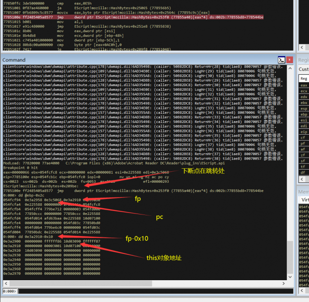Select the zf flag row
The width and height of the screenshot is (309, 302).
tap(304, 155)
